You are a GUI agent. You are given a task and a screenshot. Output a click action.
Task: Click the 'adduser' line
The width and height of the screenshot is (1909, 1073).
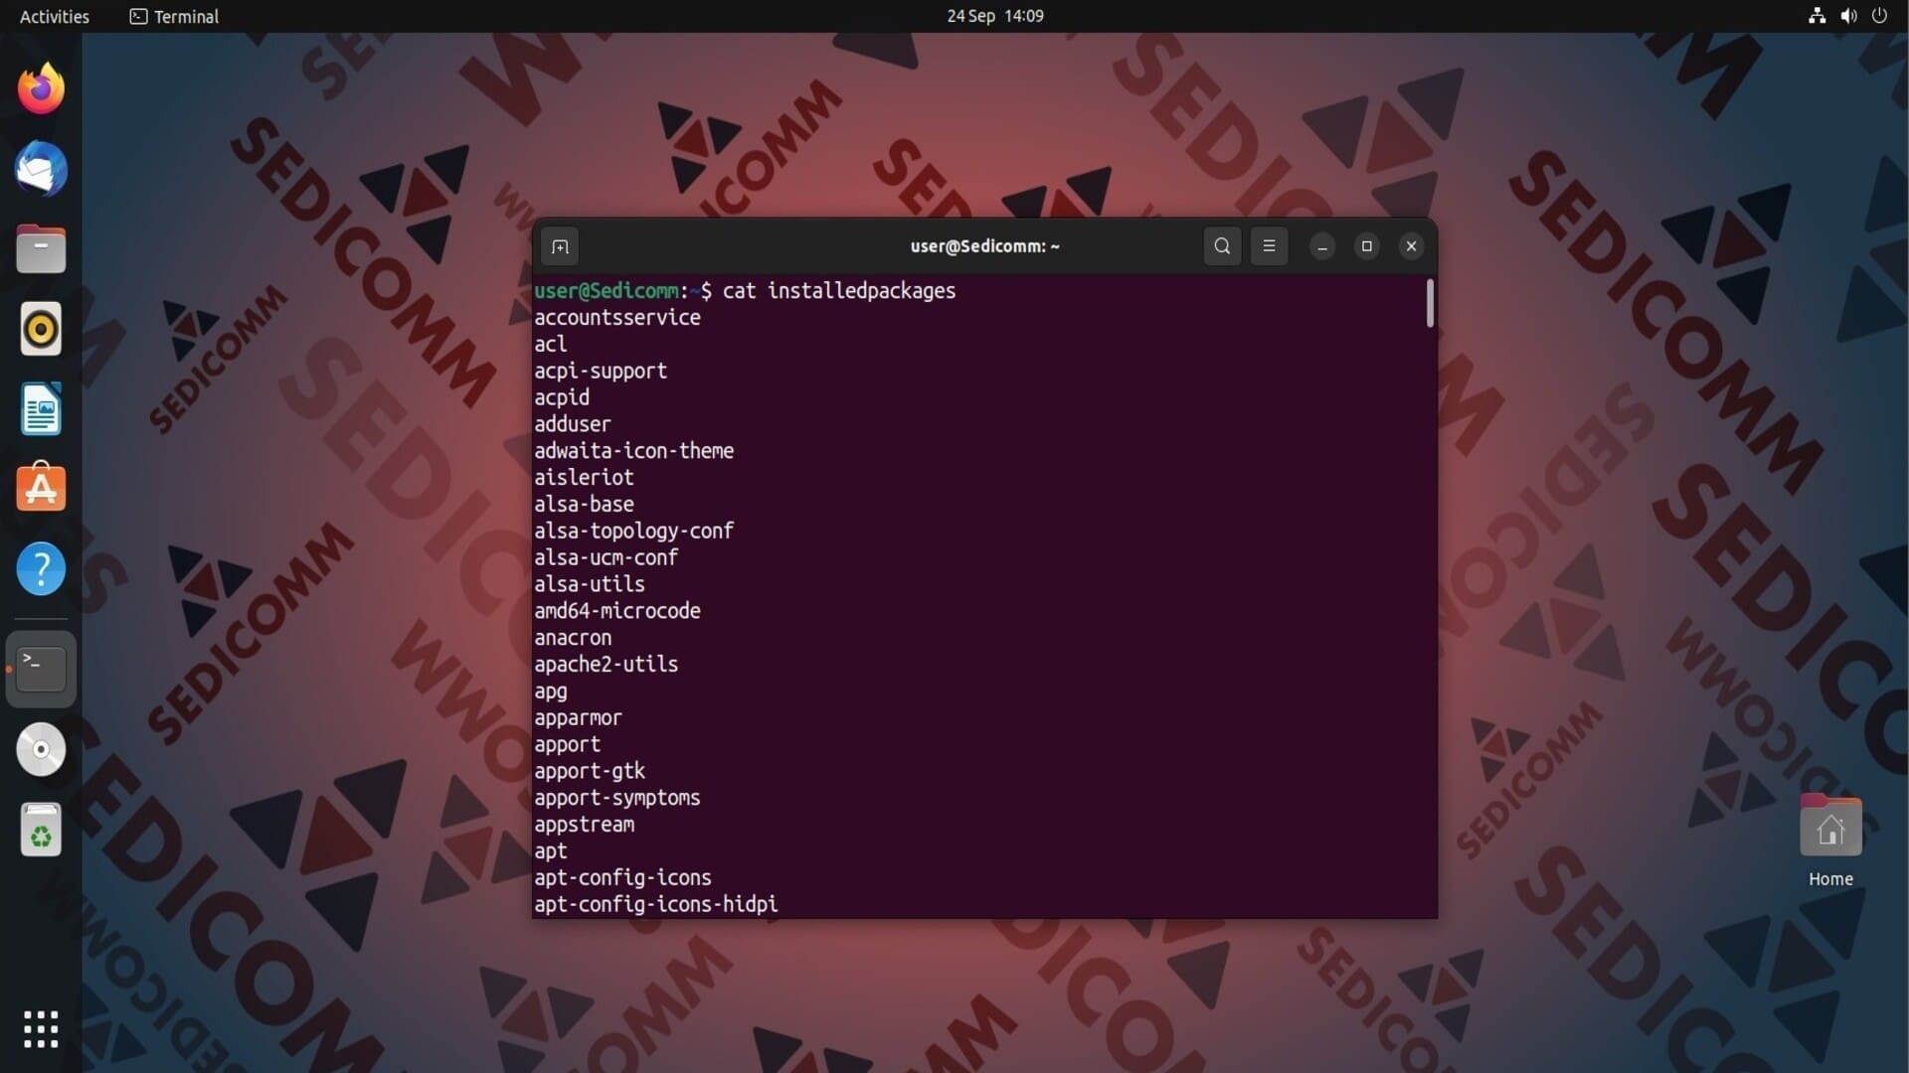point(573,424)
